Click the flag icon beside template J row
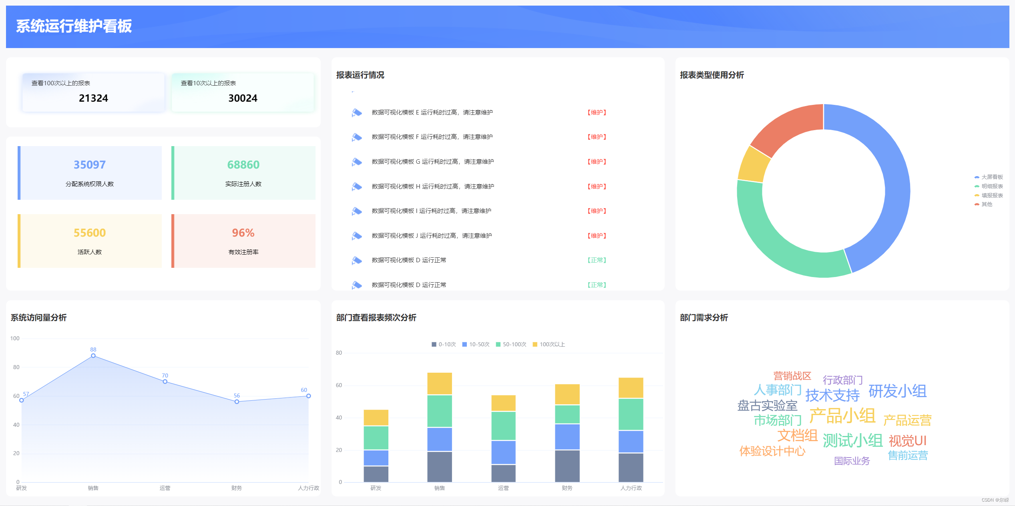Viewport: 1015px width, 506px height. click(356, 236)
